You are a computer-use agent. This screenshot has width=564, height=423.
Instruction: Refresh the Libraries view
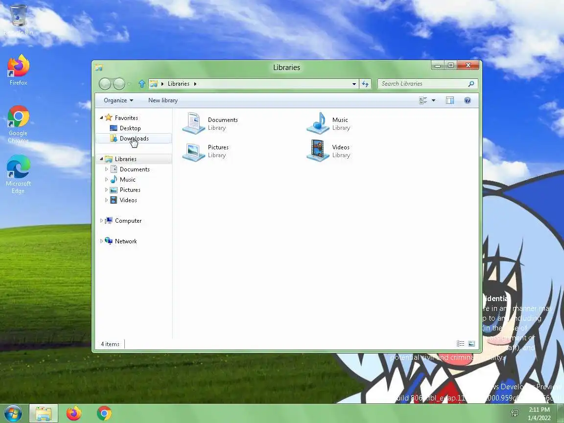click(365, 84)
